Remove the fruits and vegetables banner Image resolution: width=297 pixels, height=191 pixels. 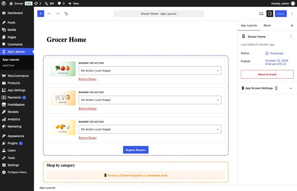coord(88,79)
